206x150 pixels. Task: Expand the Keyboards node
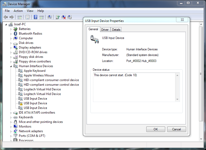(x=11, y=117)
